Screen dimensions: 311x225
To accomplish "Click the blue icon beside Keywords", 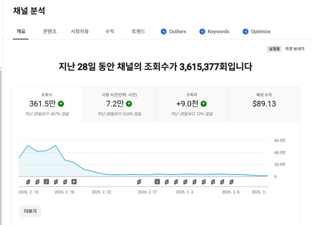I will [x=202, y=32].
